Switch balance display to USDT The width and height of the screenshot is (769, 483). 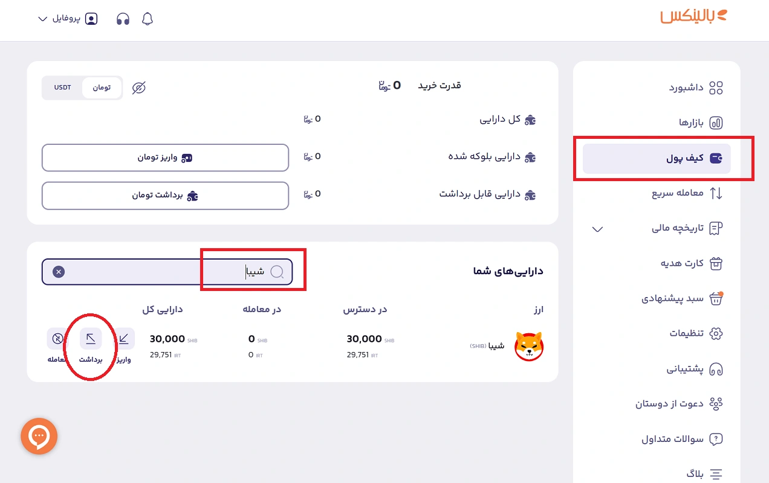pos(62,87)
